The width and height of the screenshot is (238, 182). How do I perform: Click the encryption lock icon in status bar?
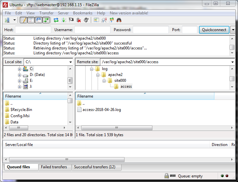pos(167,176)
